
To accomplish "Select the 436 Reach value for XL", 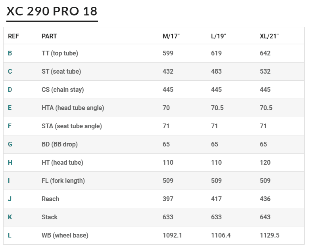I will [x=265, y=199].
